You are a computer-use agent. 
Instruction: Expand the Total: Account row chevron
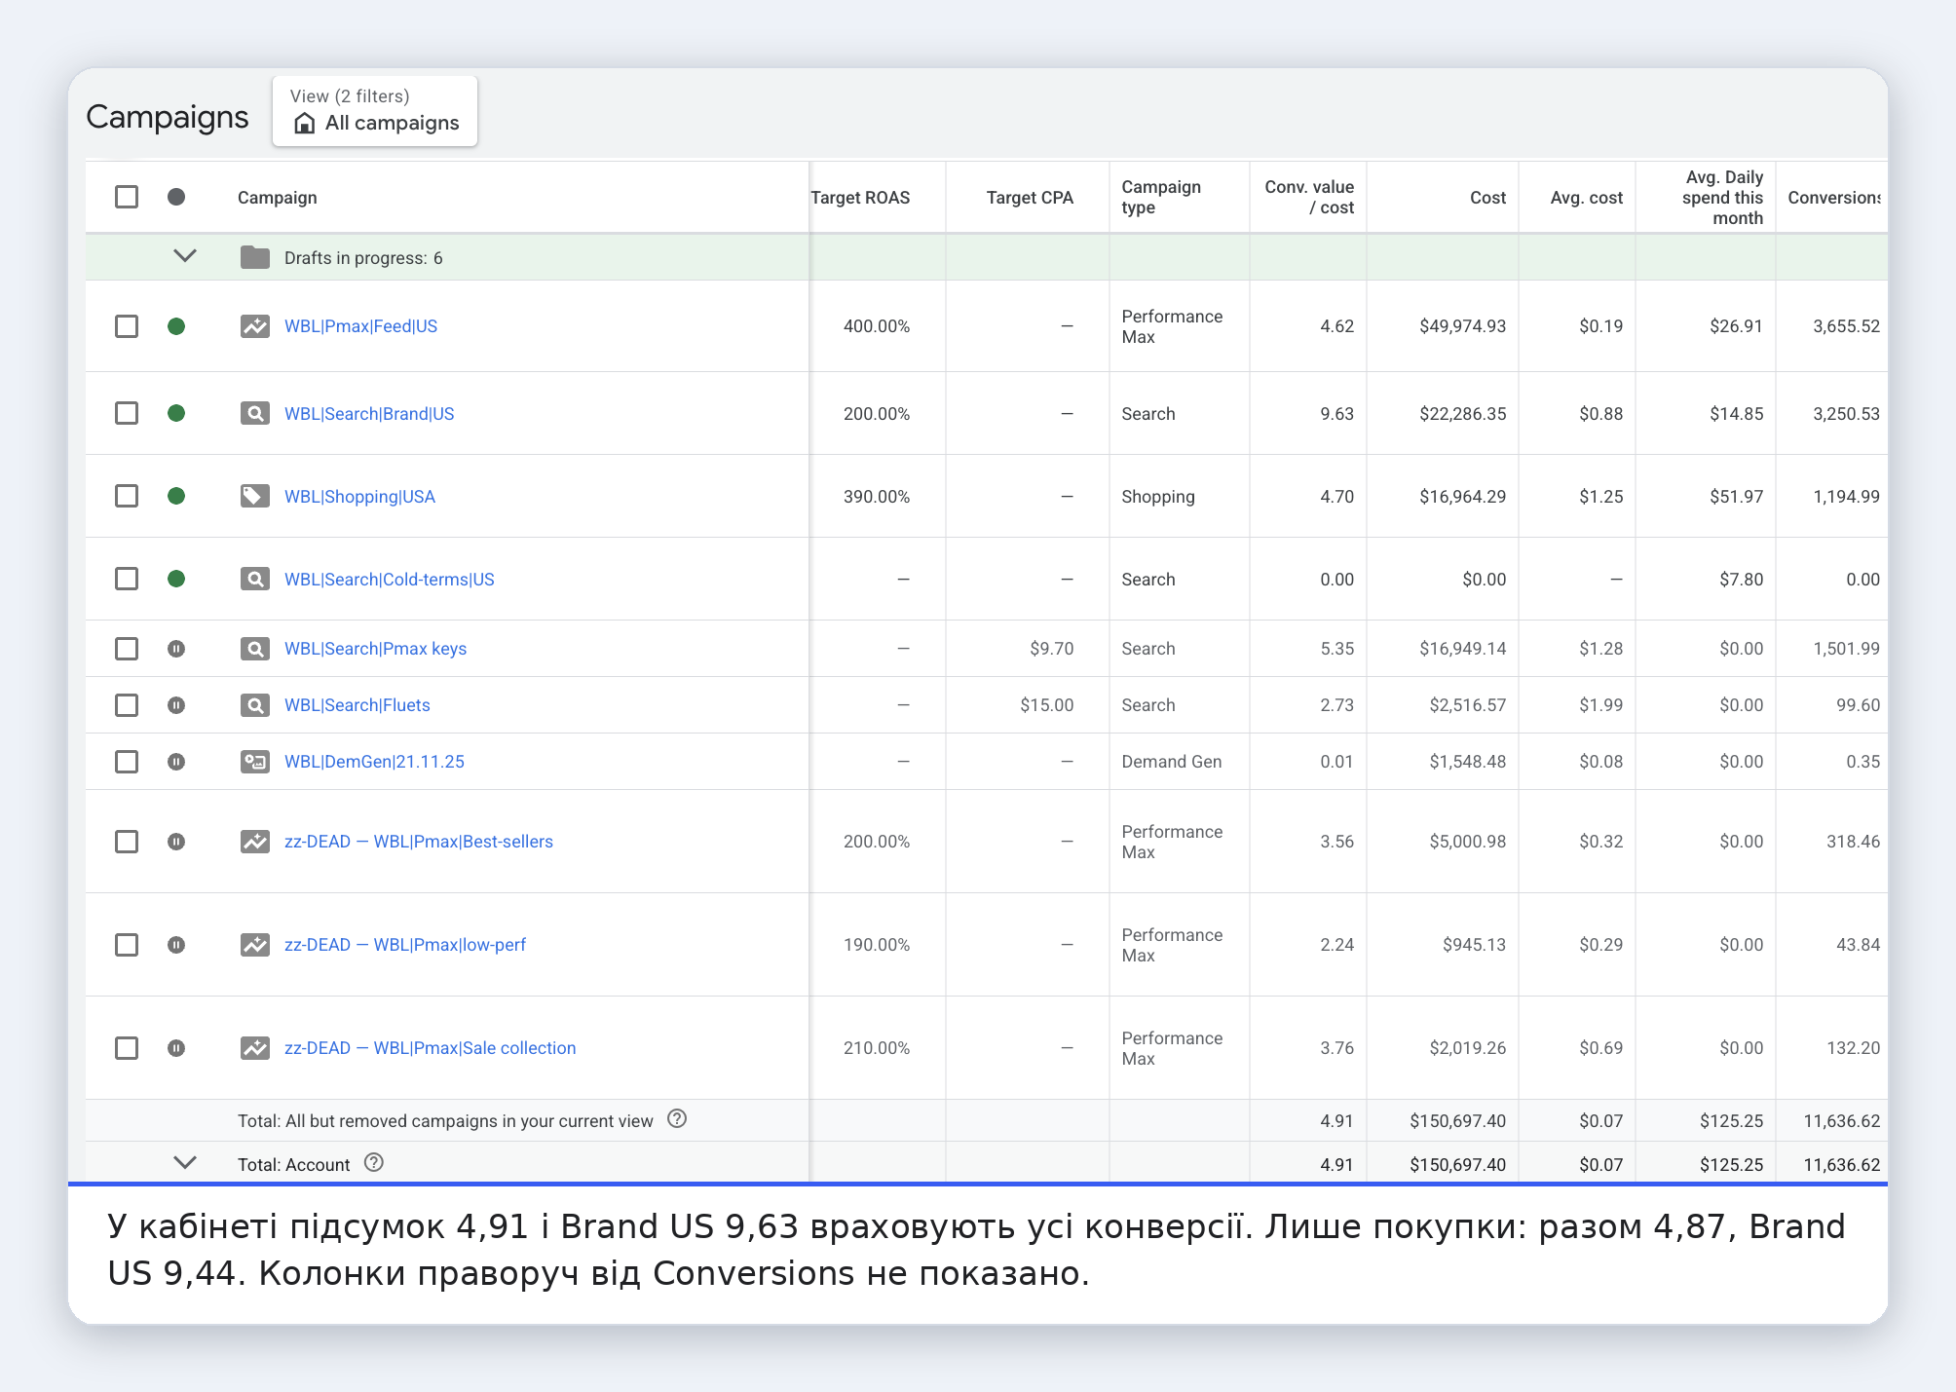(185, 1162)
